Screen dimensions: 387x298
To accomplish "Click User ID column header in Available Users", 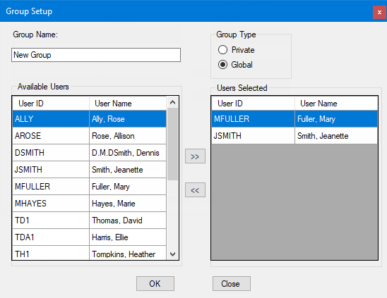I will tap(51, 104).
